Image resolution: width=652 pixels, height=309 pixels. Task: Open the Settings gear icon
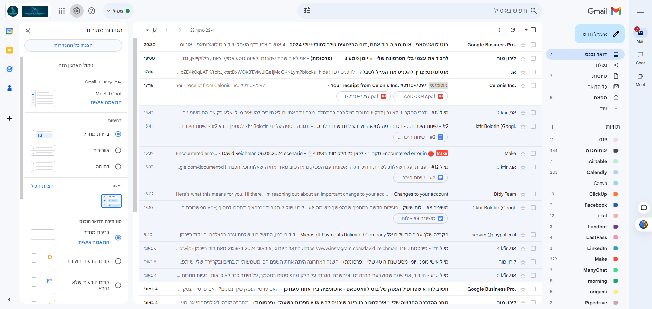[77, 11]
